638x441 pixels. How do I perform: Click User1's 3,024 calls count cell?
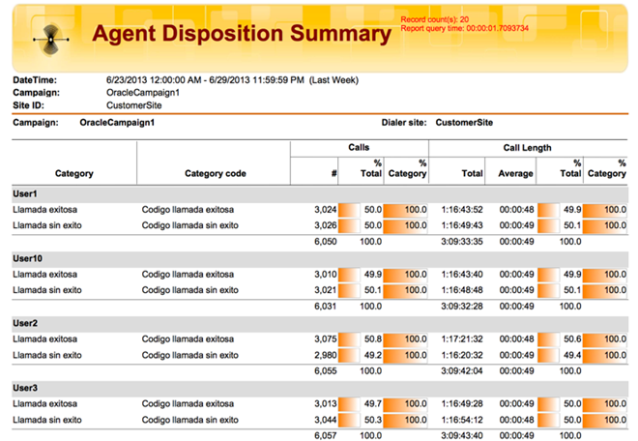tap(324, 210)
